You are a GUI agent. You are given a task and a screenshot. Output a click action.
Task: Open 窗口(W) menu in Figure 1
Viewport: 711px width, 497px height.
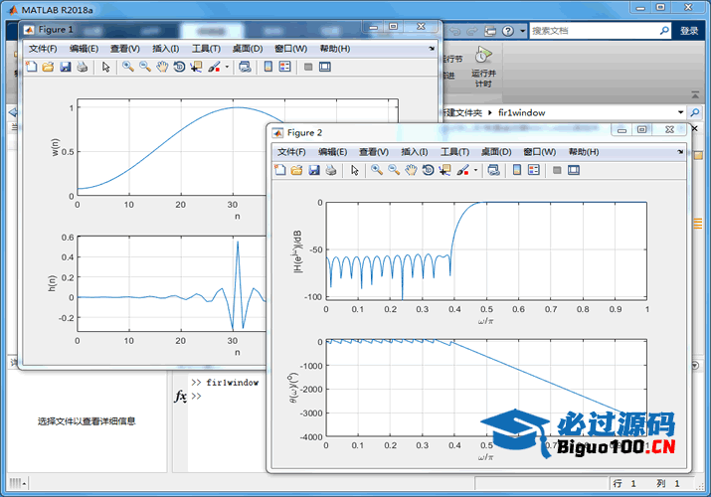click(x=290, y=49)
